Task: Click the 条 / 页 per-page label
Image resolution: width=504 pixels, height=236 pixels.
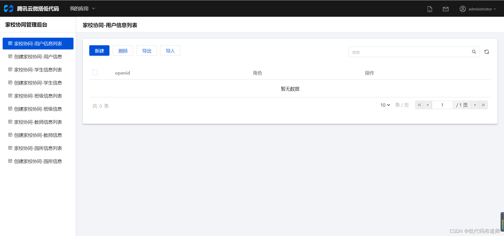Action: pyautogui.click(x=402, y=105)
